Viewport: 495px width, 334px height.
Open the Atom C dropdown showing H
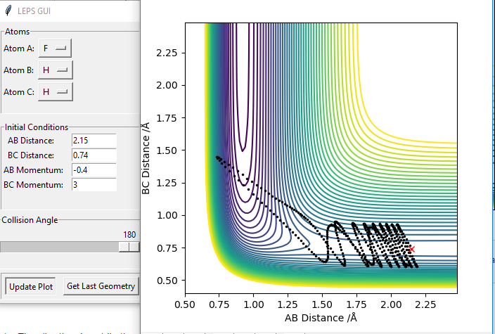click(56, 92)
